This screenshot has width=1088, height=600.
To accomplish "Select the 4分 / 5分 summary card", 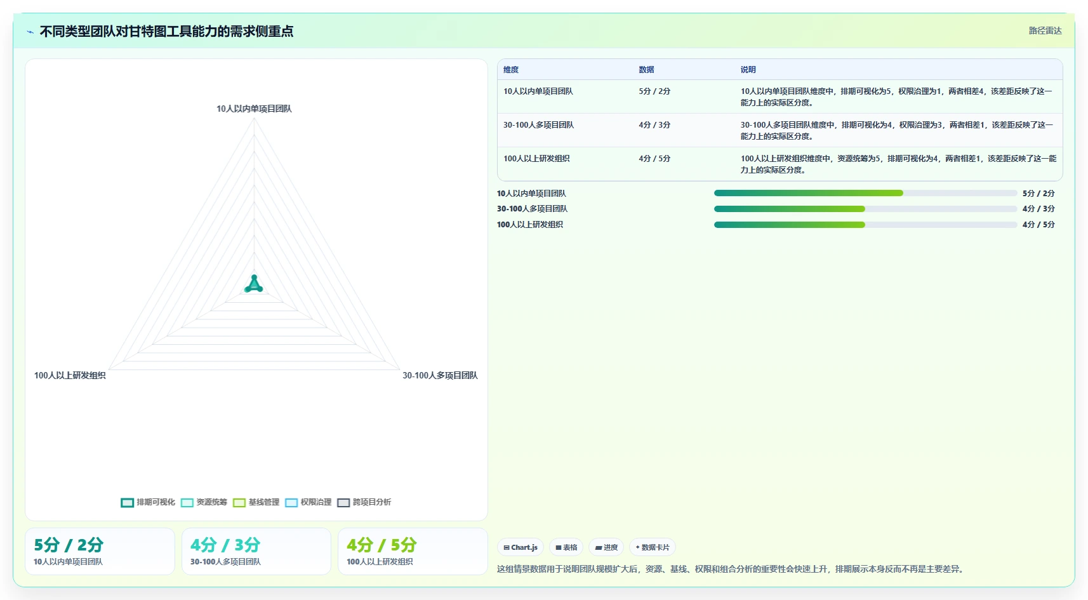I will (413, 552).
